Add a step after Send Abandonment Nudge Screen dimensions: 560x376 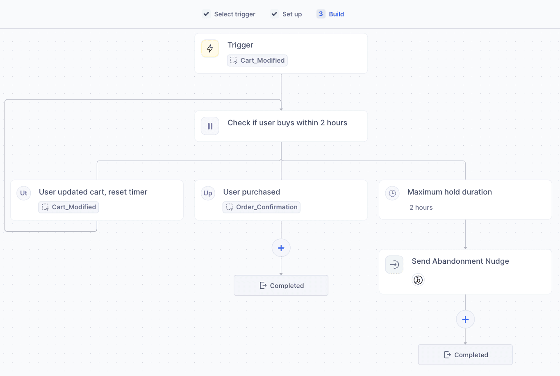point(465,319)
